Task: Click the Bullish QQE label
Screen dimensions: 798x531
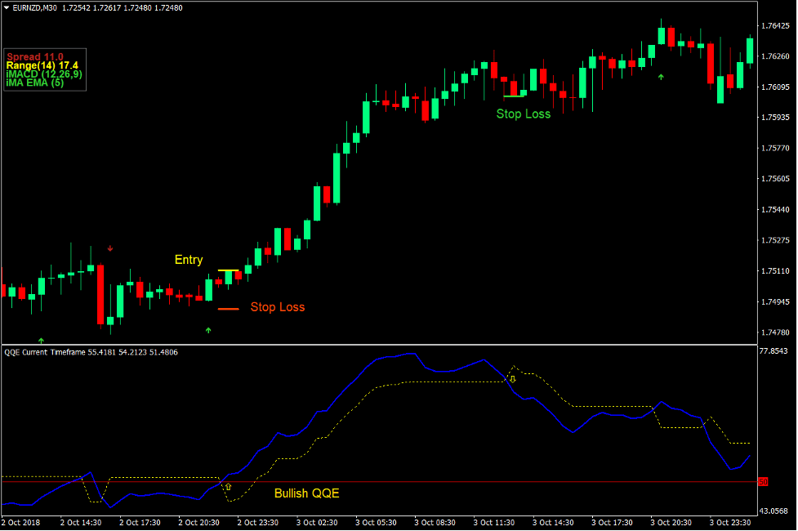Action: click(x=306, y=494)
